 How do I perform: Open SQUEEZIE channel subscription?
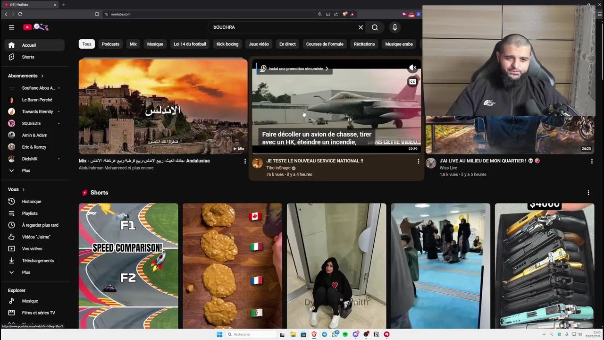34,123
